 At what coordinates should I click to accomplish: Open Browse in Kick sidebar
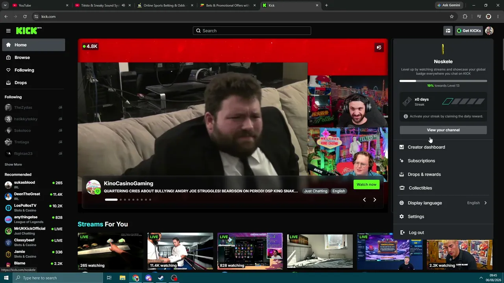coord(33,57)
